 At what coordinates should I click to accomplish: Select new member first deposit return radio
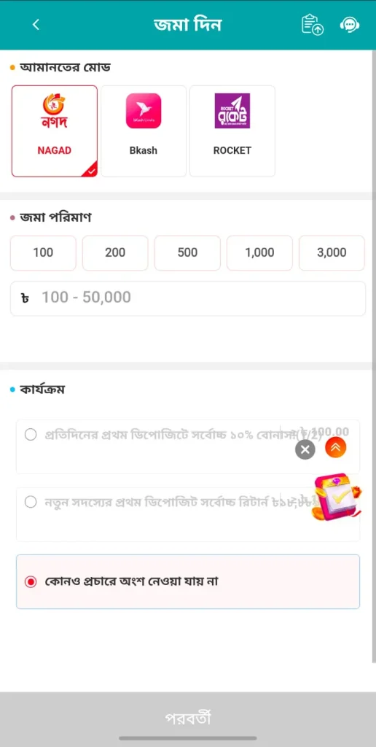(31, 502)
